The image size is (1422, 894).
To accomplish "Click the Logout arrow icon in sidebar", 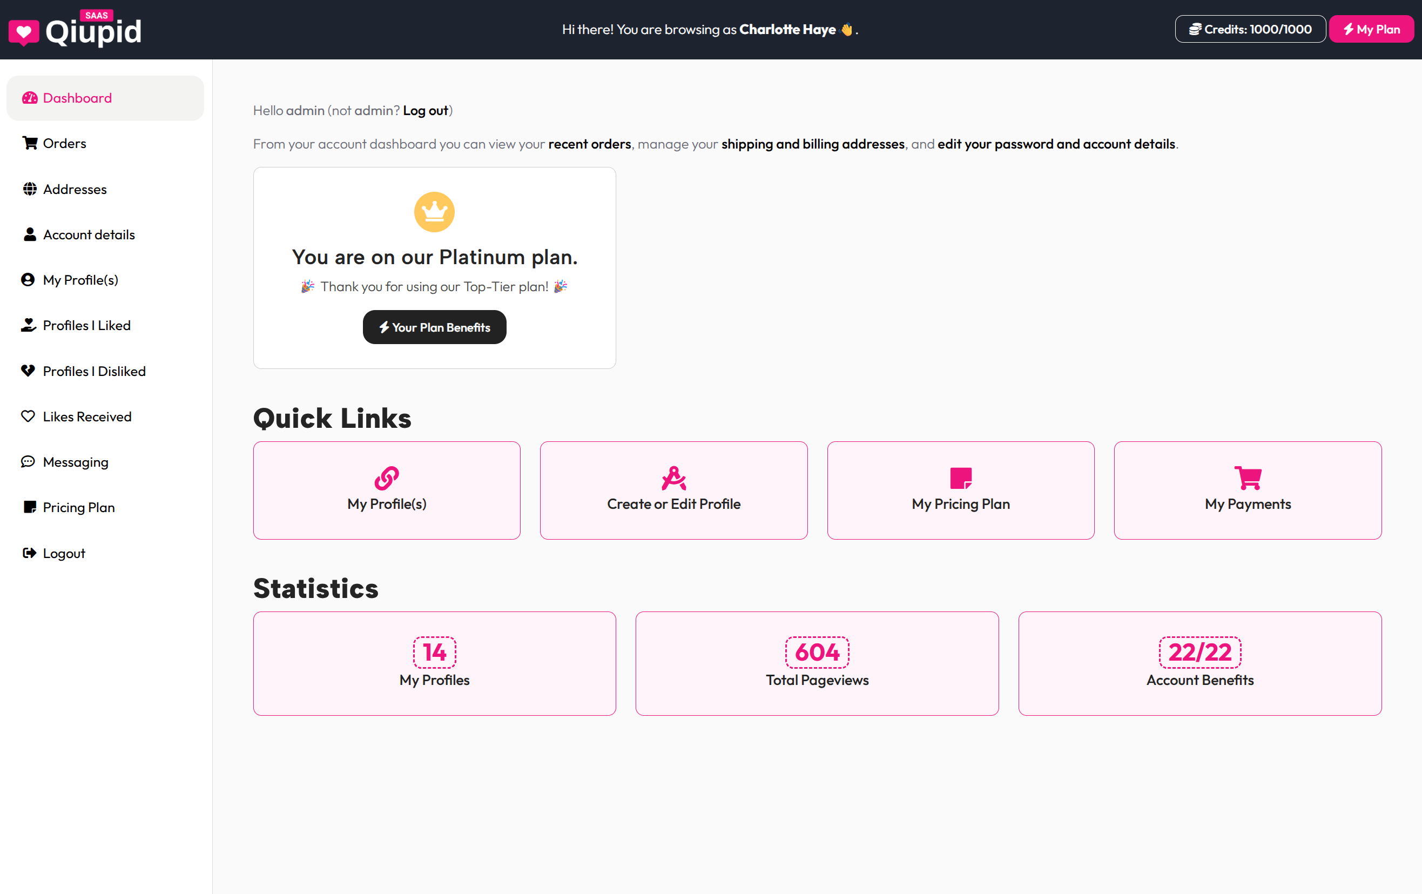I will point(29,553).
